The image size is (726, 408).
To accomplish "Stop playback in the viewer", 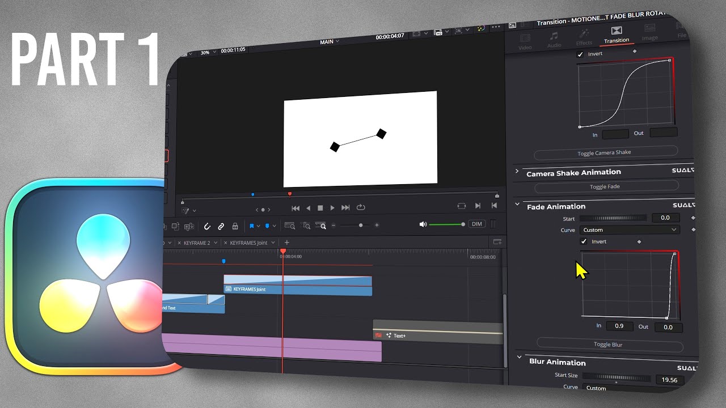I will point(320,208).
